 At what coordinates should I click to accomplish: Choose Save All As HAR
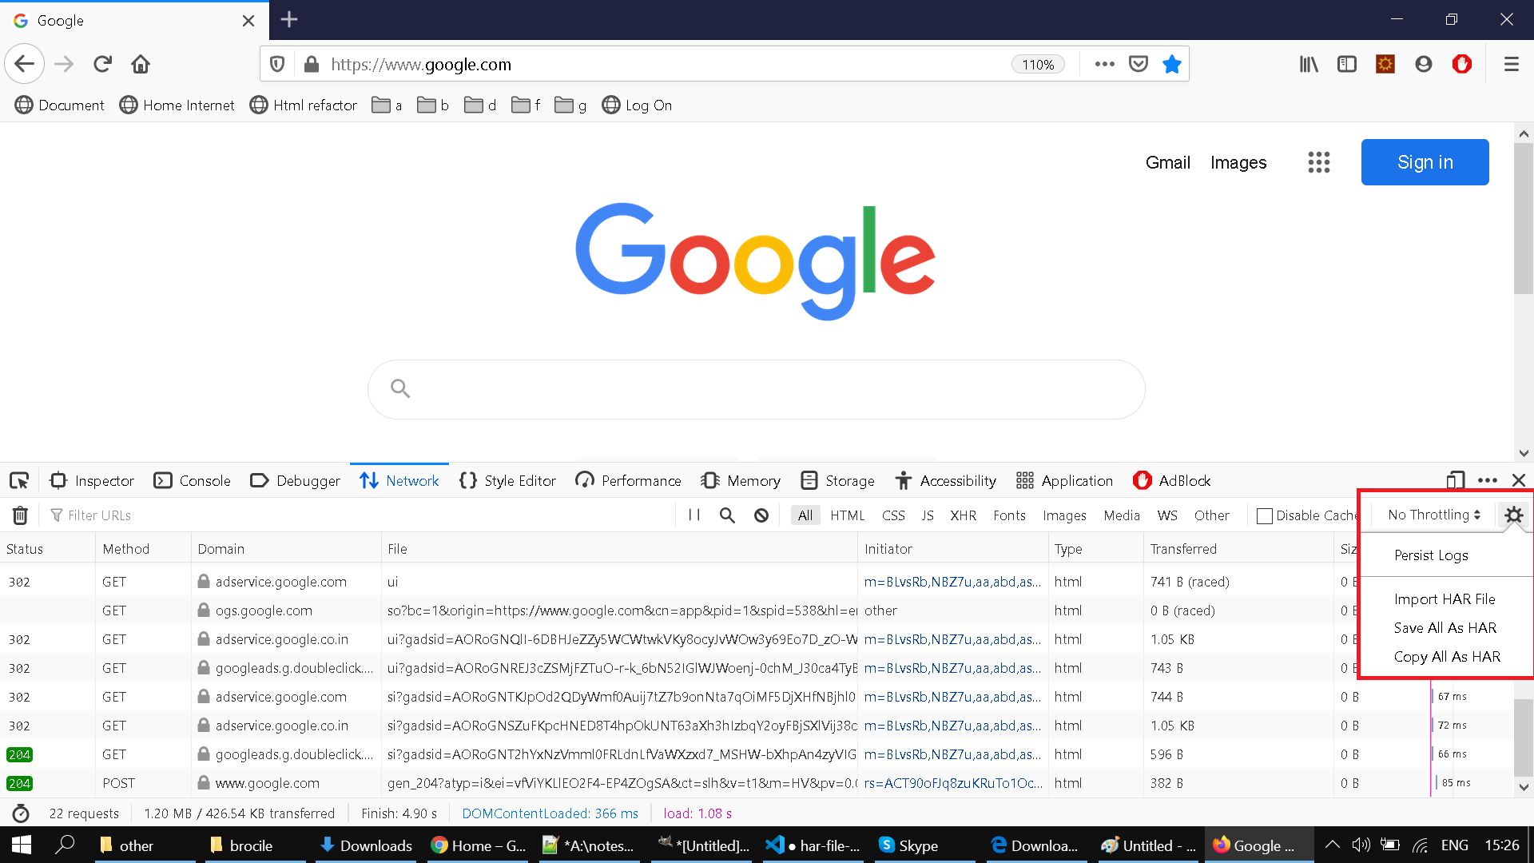(x=1445, y=628)
